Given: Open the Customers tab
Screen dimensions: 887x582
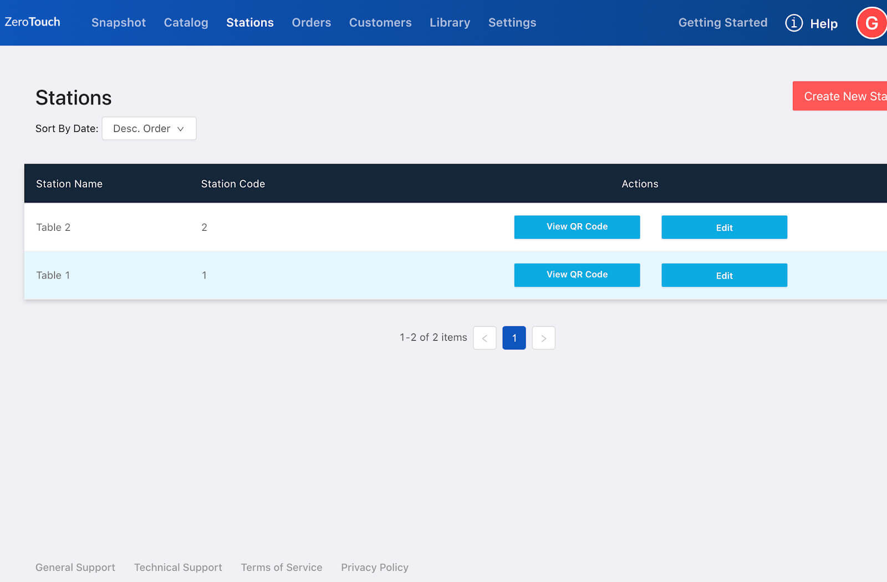Looking at the screenshot, I should (380, 23).
